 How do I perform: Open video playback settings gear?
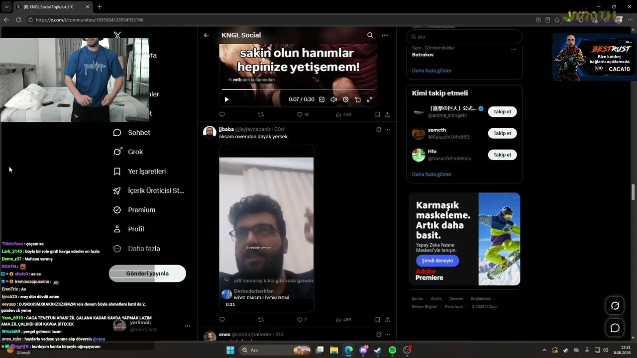[346, 99]
